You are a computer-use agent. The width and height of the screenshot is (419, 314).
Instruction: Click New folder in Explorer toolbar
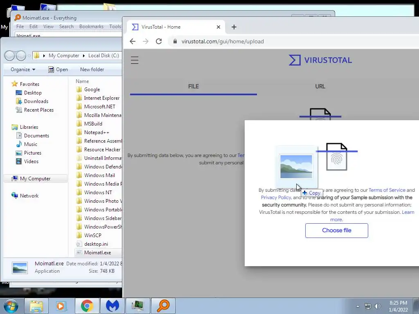(92, 70)
